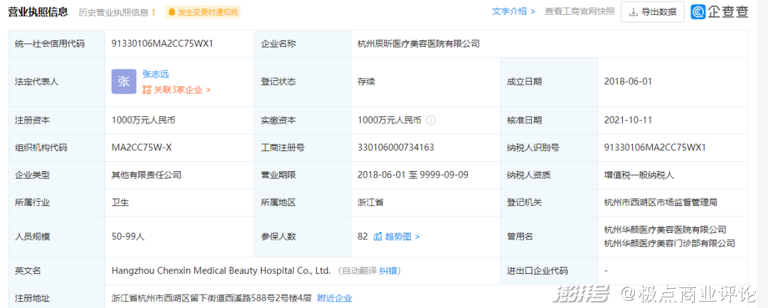Click the trend chart icon beside 82
The image size is (768, 308).
(378, 236)
